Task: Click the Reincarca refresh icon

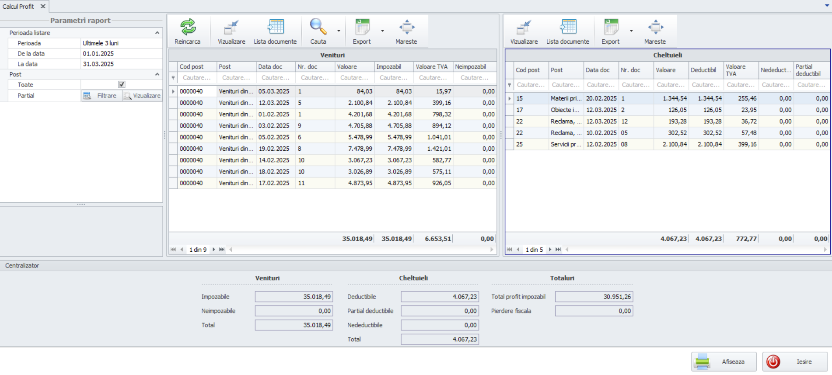Action: point(188,28)
